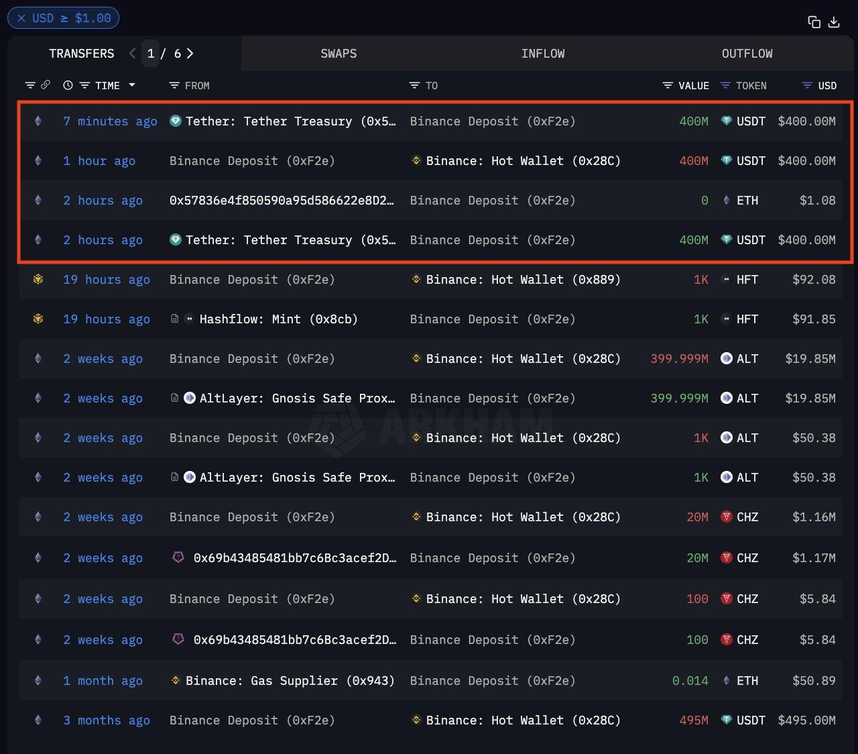Click the clock icon in TIME header
This screenshot has height=754, width=858.
coord(68,85)
